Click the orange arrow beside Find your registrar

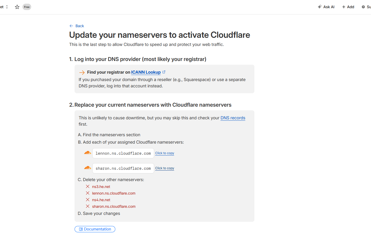point(82,73)
